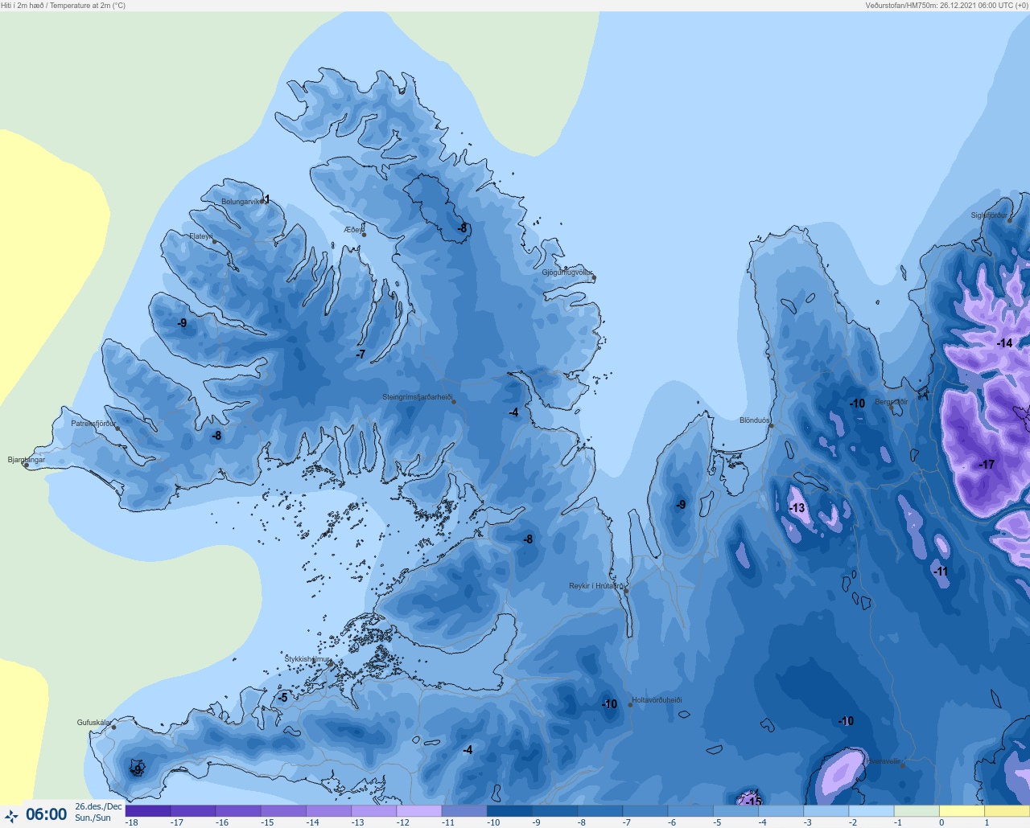Image resolution: width=1030 pixels, height=828 pixels.
Task: Select the Steingrímsfjarðarheiði station label
Action: point(417,397)
